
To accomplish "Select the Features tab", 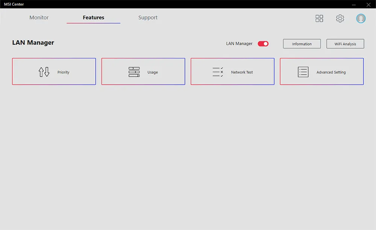I will coord(94,18).
